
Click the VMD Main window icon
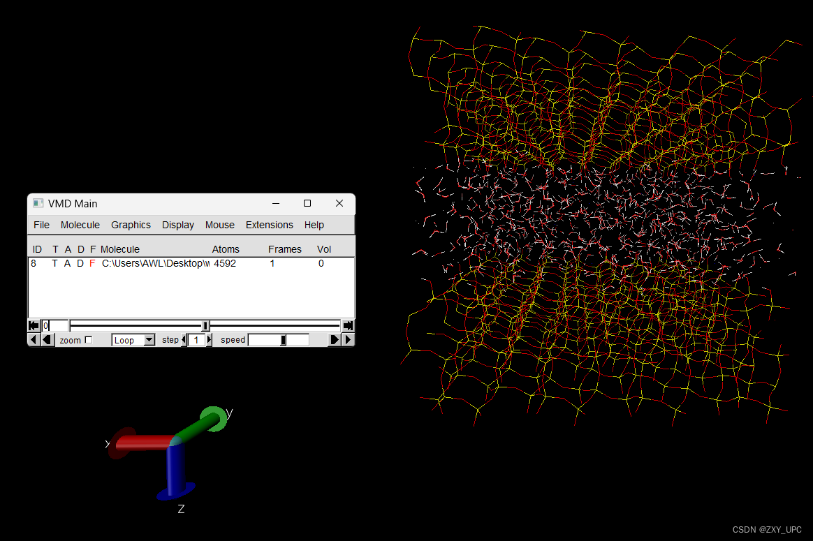coord(38,203)
